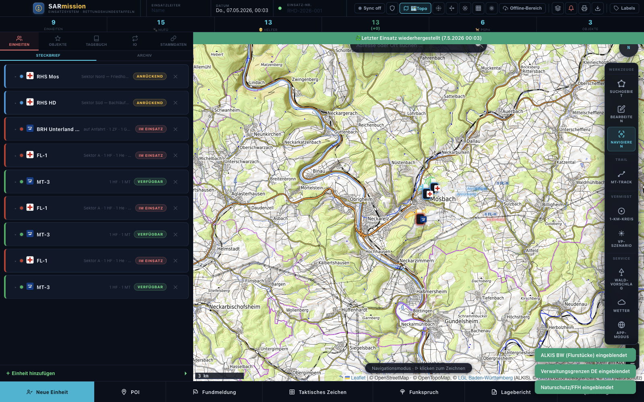Dismiss the ALKIS BW eingeblendet notification

pyautogui.click(x=585, y=355)
